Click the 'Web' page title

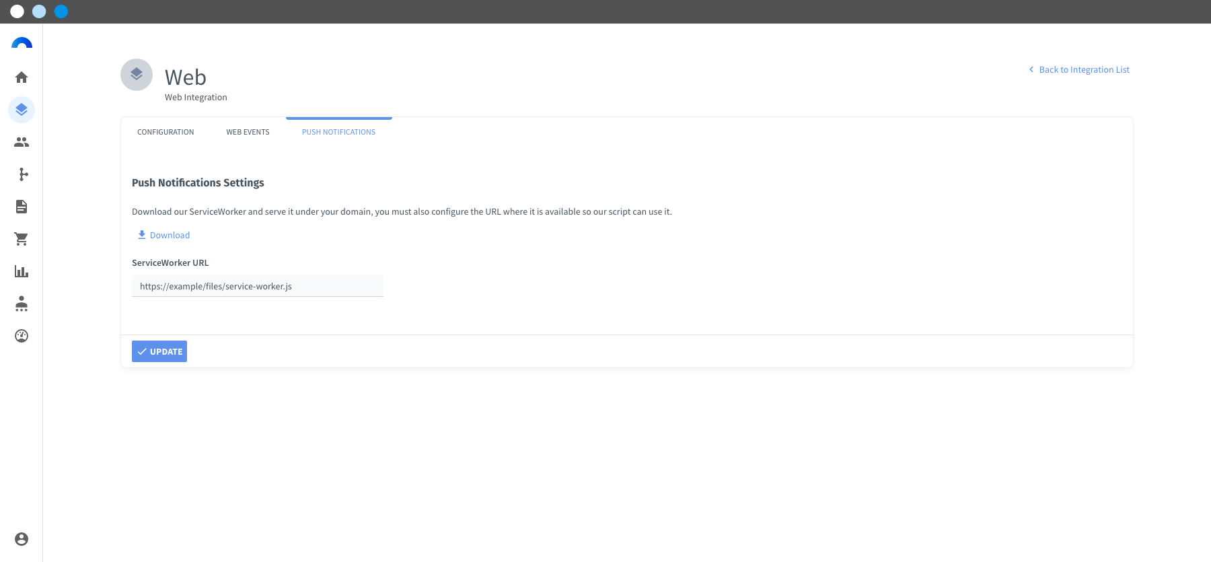point(186,77)
